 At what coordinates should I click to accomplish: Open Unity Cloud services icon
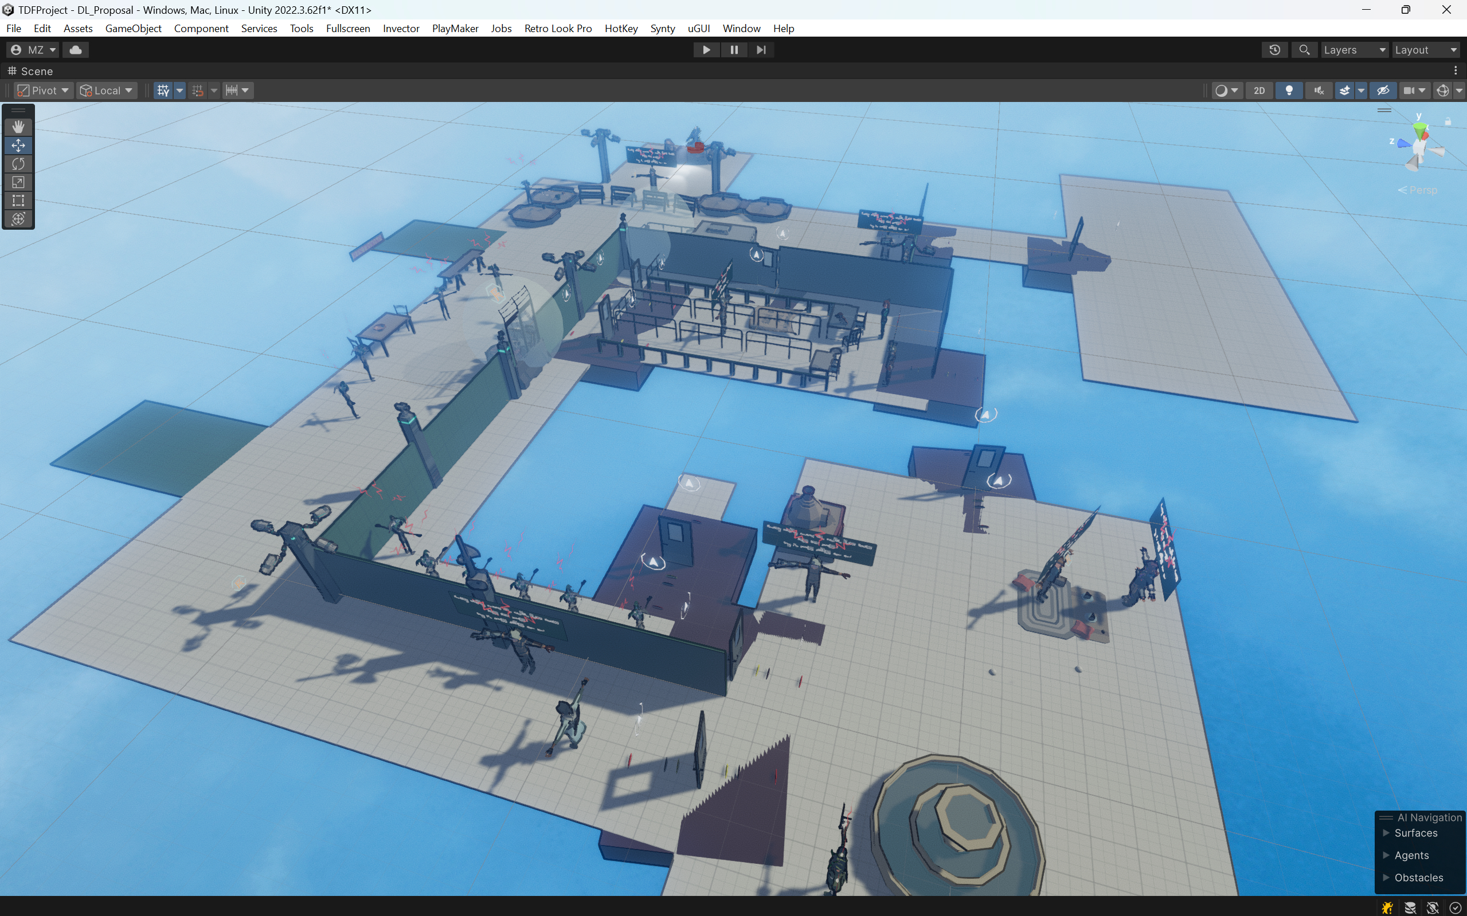76,50
